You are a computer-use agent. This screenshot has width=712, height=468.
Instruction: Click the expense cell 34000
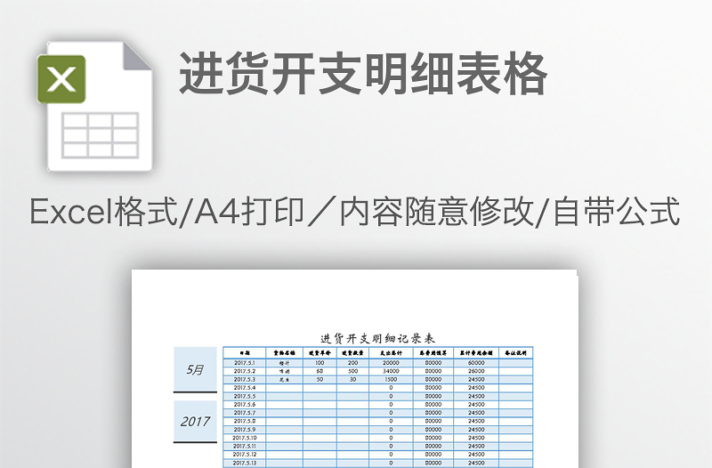pyautogui.click(x=391, y=371)
